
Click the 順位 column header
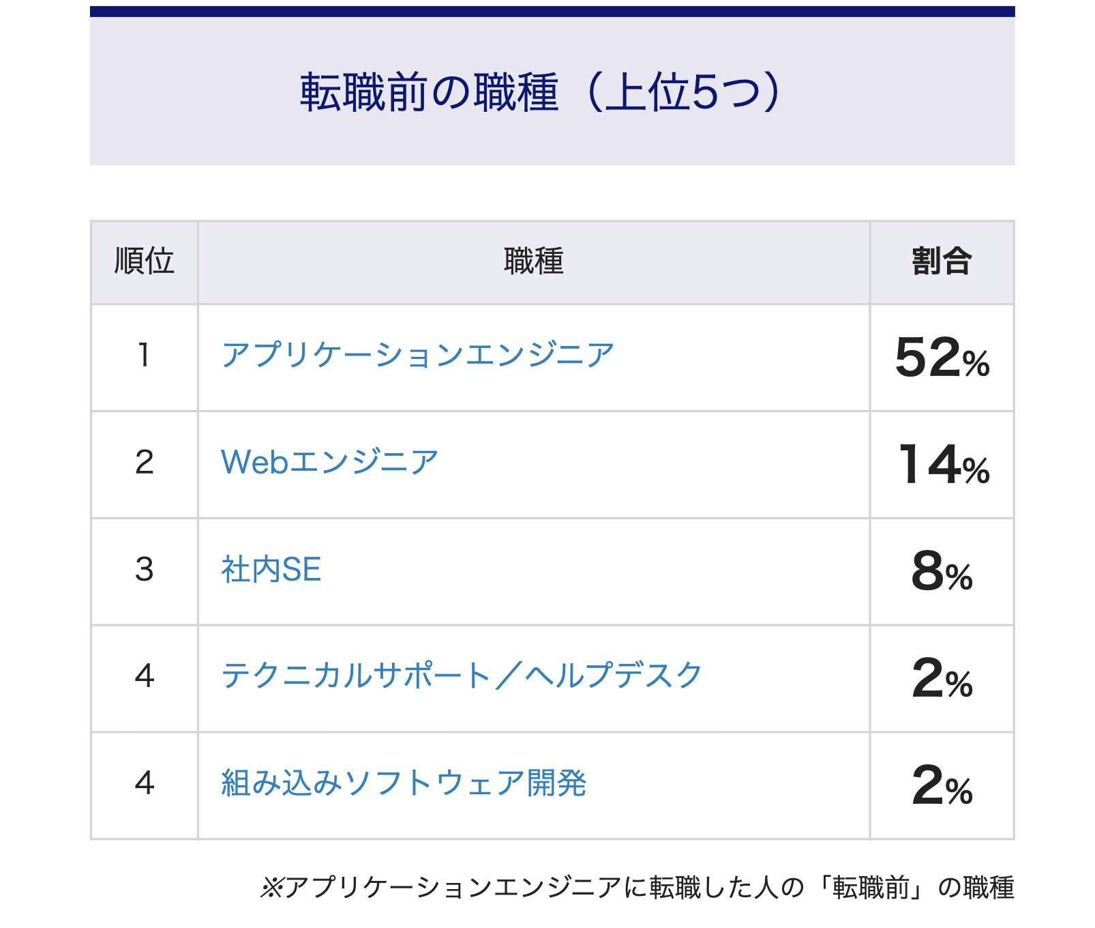(144, 261)
